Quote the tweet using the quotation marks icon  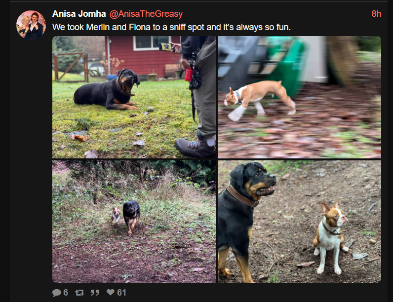pos(95,293)
